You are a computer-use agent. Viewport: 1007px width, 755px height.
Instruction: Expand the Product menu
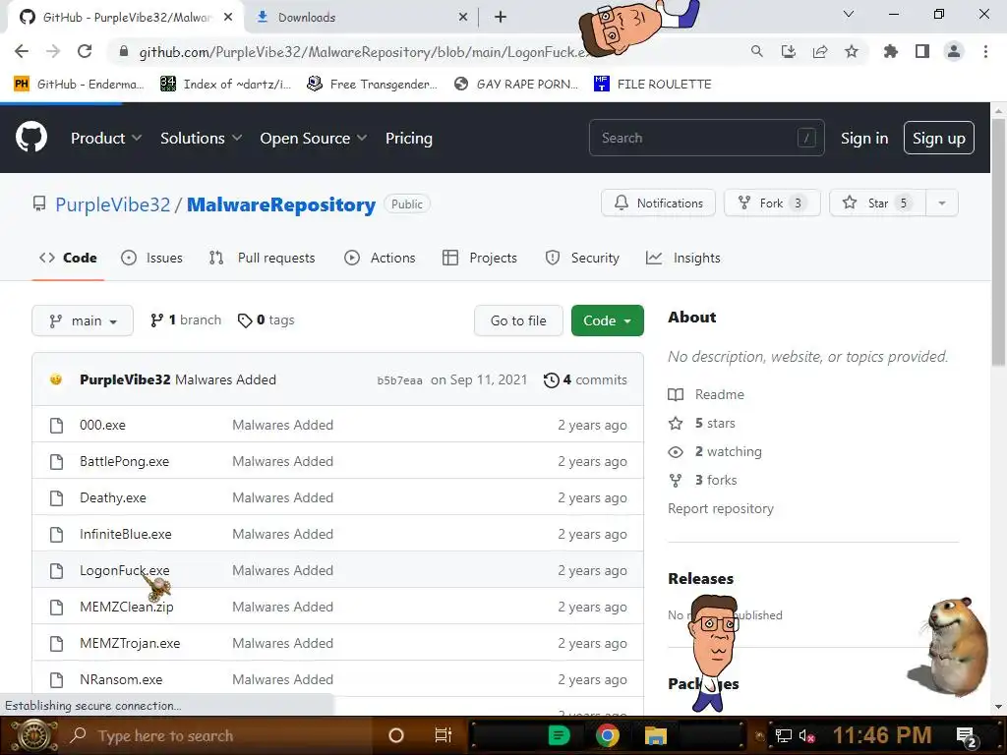[106, 138]
